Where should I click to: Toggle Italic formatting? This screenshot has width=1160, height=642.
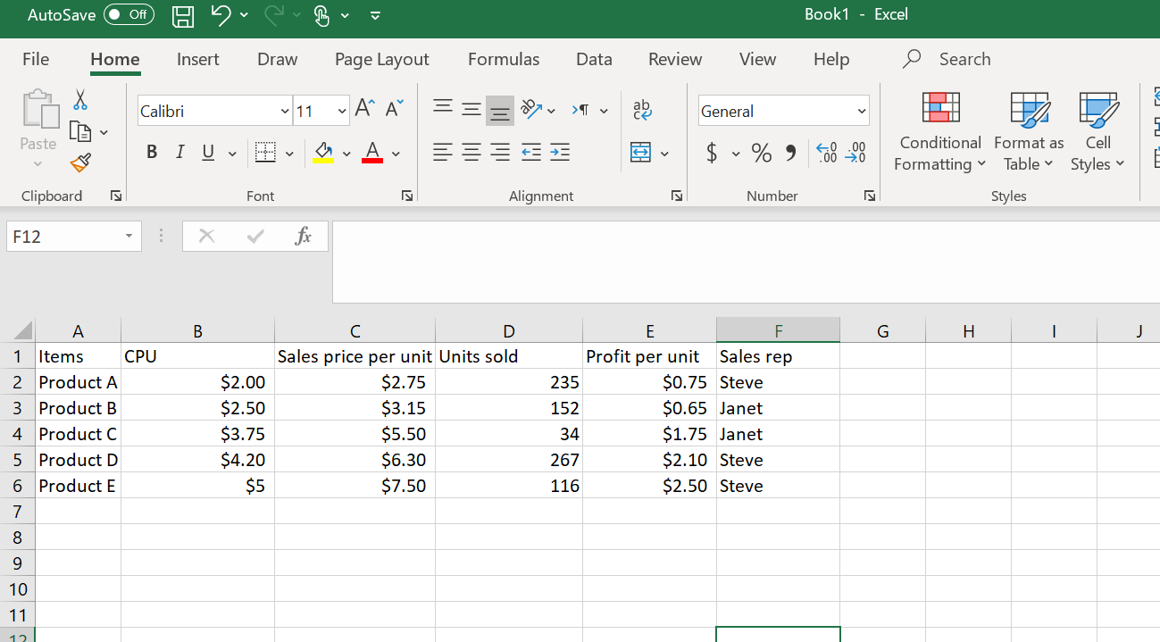click(179, 153)
